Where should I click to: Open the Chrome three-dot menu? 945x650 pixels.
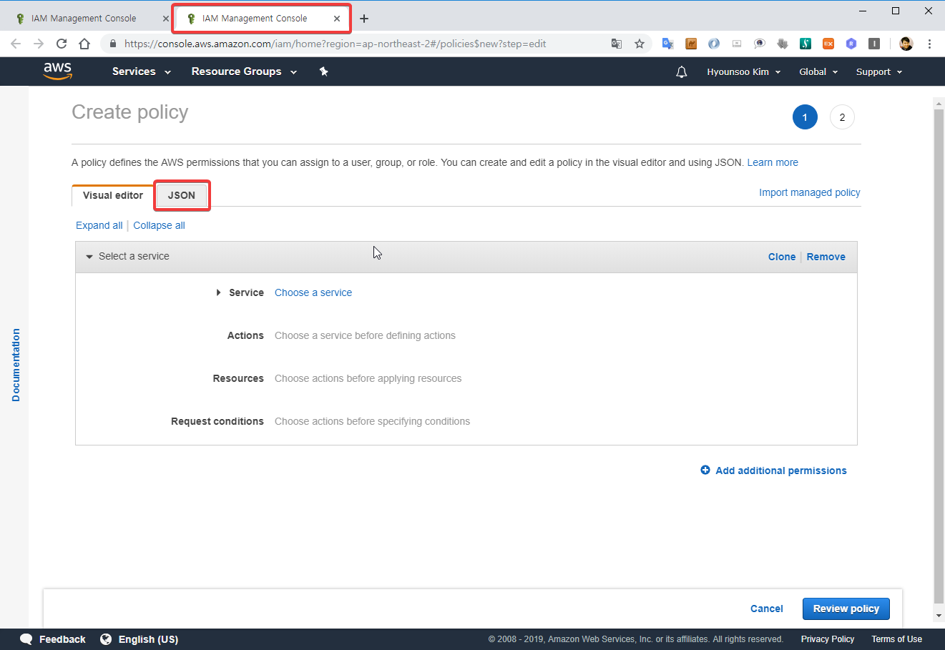(x=929, y=44)
